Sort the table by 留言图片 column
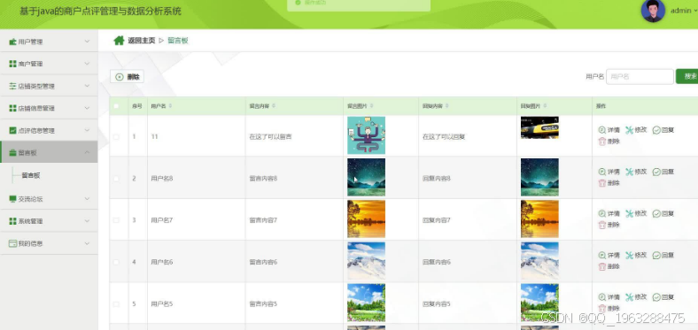The width and height of the screenshot is (698, 330). (372, 106)
